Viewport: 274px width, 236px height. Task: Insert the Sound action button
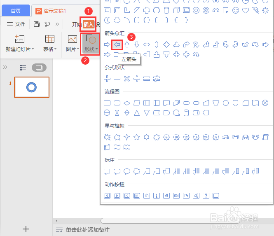(196, 196)
